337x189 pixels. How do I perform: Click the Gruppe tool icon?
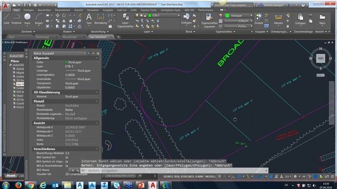[259, 18]
